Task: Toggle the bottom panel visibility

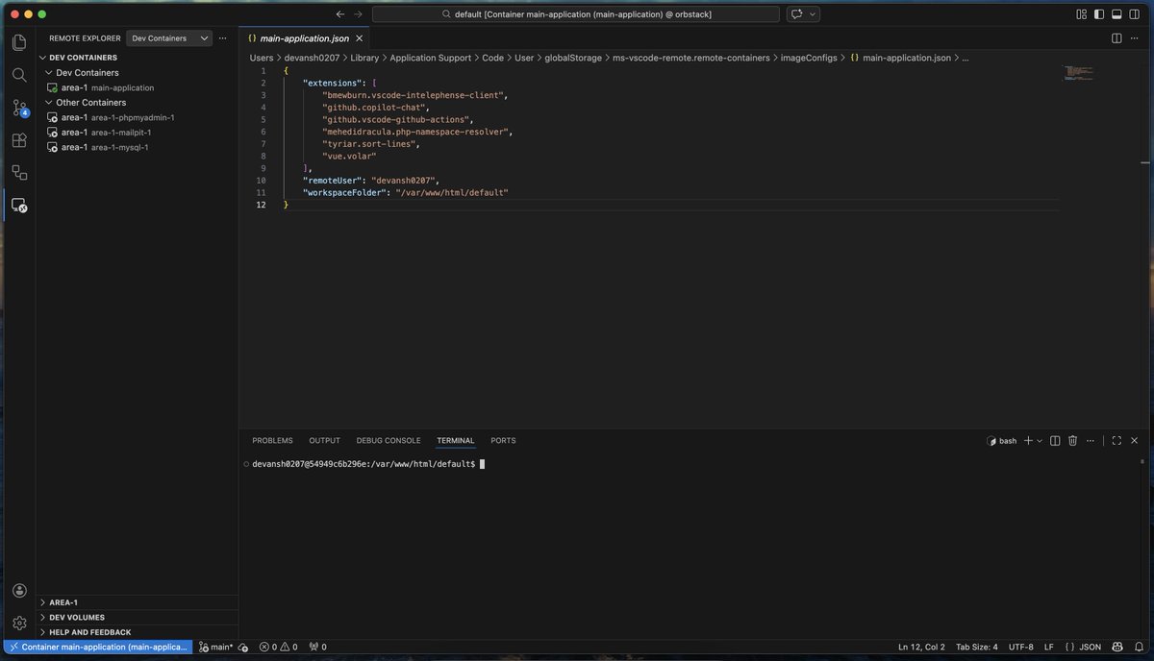Action: coord(1117,14)
